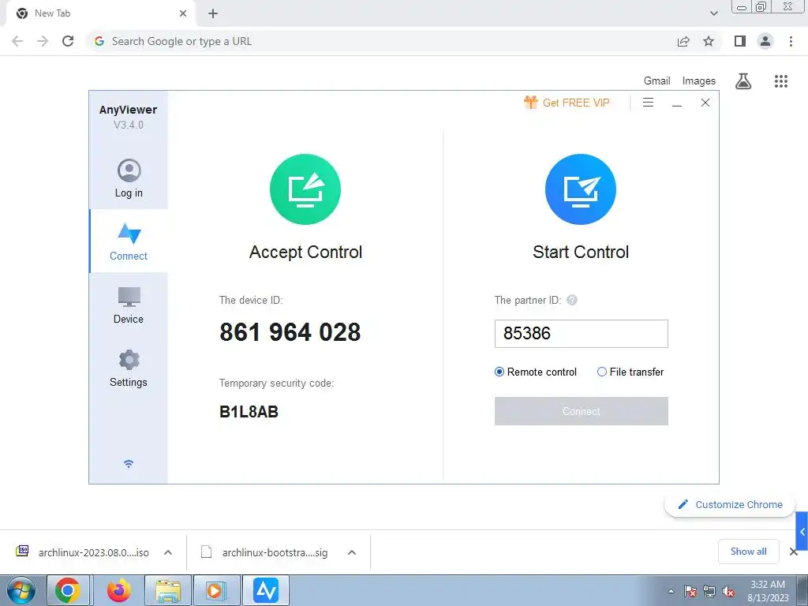Click the blue Start Control icon
808x606 pixels.
coord(581,189)
